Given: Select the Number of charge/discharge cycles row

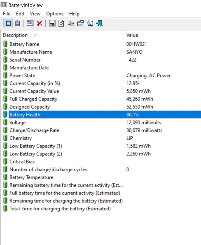Looking at the screenshot, I should (x=101, y=169).
